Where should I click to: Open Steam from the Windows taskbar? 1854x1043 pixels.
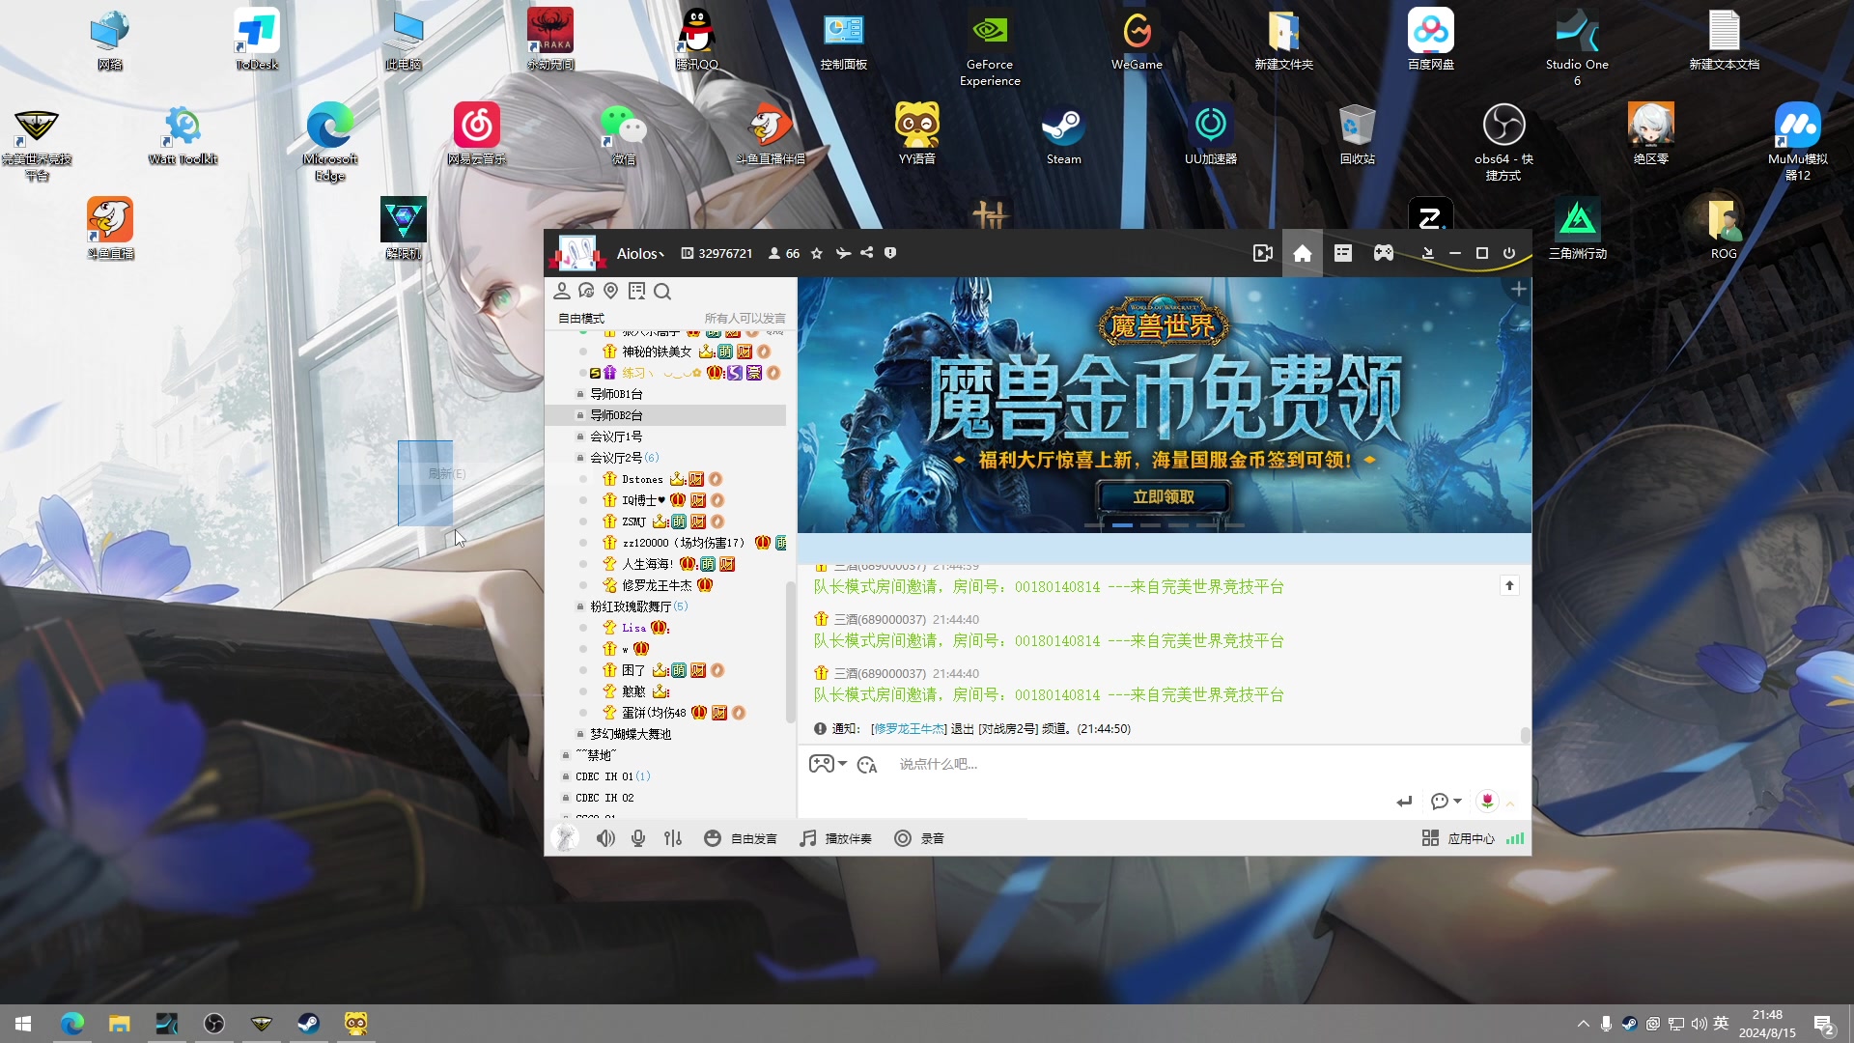coord(309,1023)
